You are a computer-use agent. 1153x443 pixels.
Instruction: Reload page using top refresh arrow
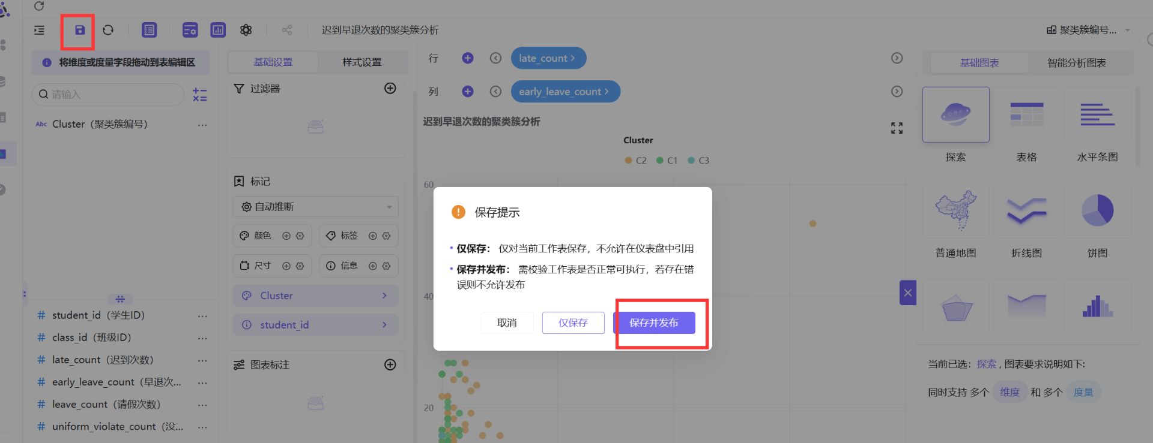39,6
